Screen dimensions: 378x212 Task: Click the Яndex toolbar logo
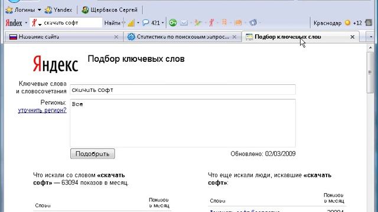[14, 23]
